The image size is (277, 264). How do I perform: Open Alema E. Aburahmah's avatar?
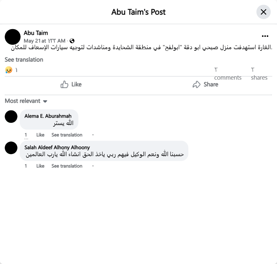(x=11, y=116)
